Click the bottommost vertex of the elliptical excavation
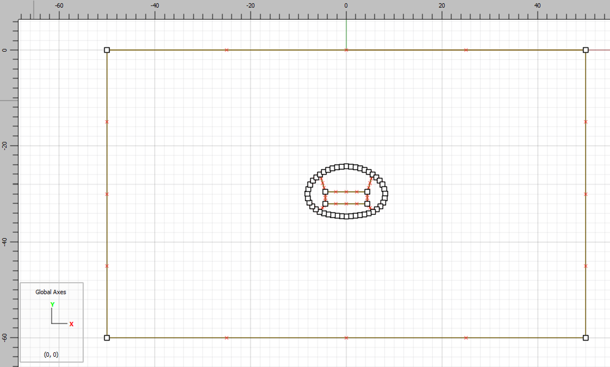Image resolution: width=610 pixels, height=367 pixels. pos(346,217)
